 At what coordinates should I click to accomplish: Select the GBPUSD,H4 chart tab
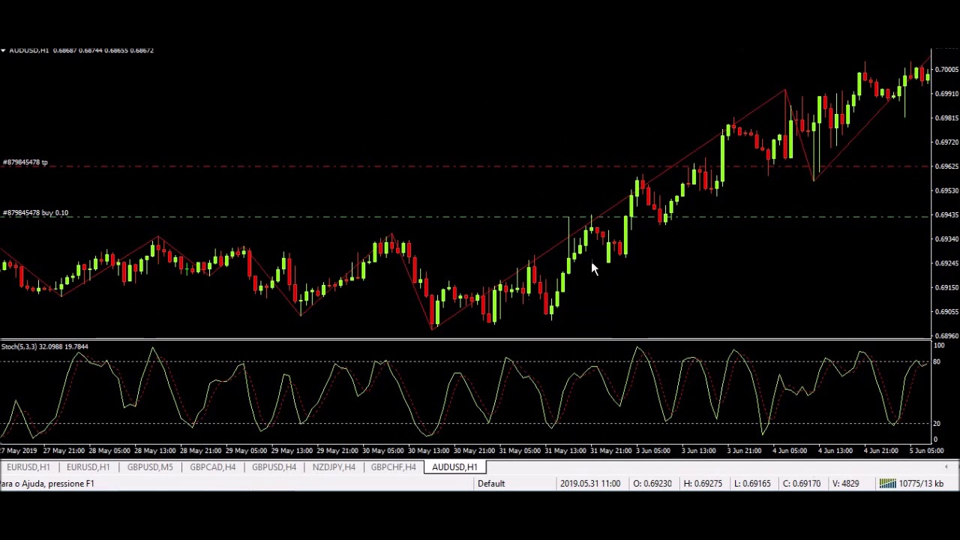click(x=274, y=467)
